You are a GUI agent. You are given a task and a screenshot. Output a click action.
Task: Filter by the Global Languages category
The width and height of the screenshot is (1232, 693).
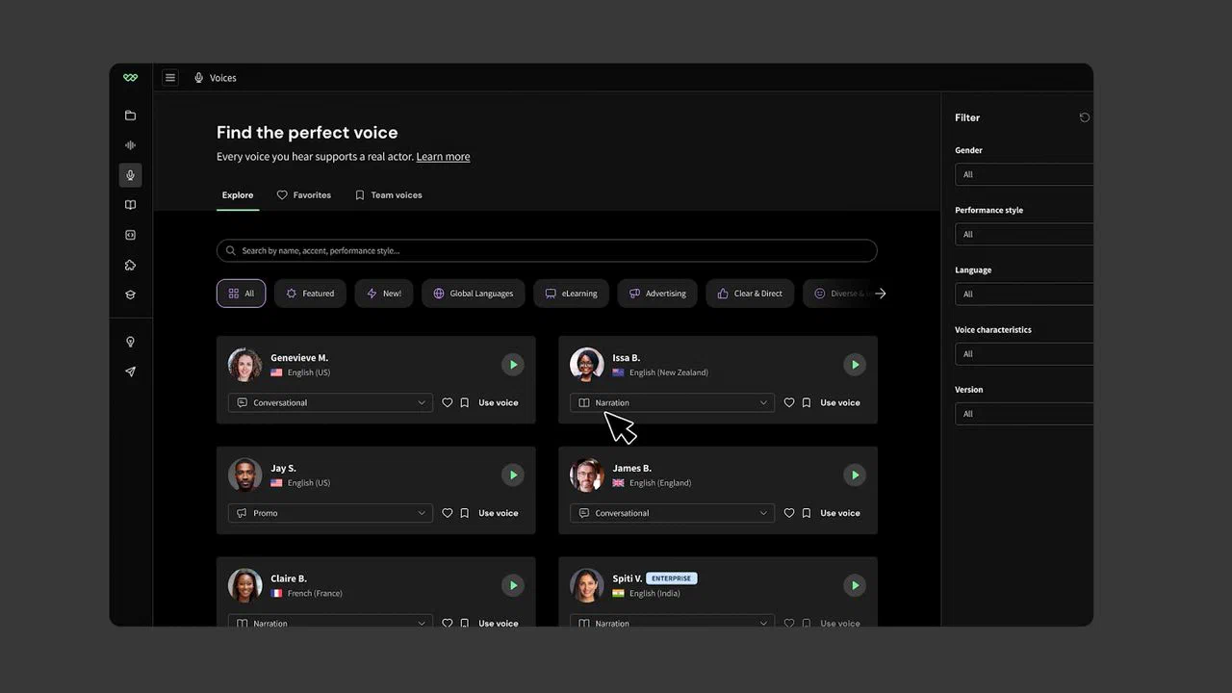click(474, 294)
